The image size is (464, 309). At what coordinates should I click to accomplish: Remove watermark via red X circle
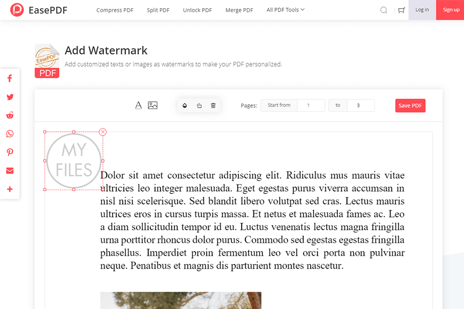[x=102, y=132]
